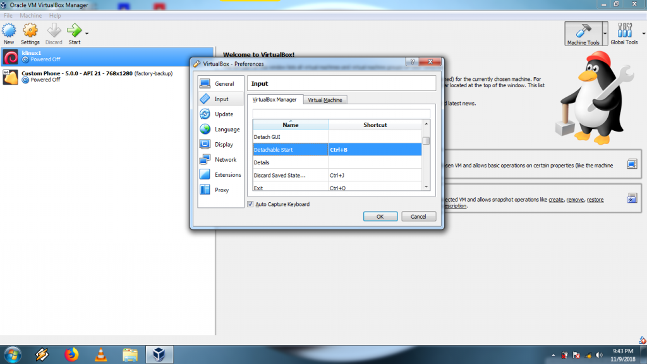Expand Global Tools dropdown arrow
The width and height of the screenshot is (647, 364).
pos(643,34)
